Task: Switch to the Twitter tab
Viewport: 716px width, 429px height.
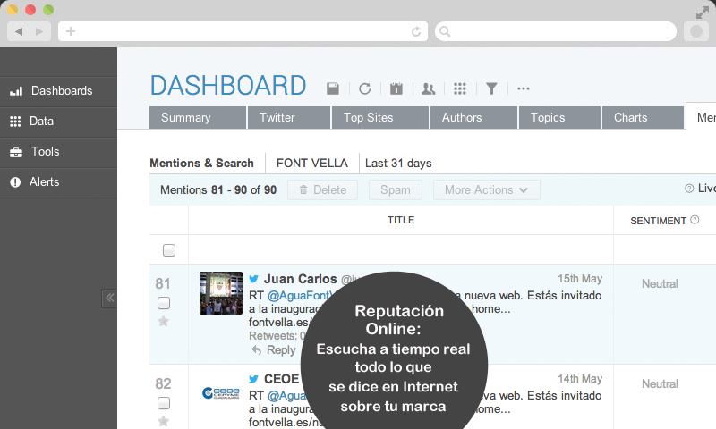Action: 289,118
